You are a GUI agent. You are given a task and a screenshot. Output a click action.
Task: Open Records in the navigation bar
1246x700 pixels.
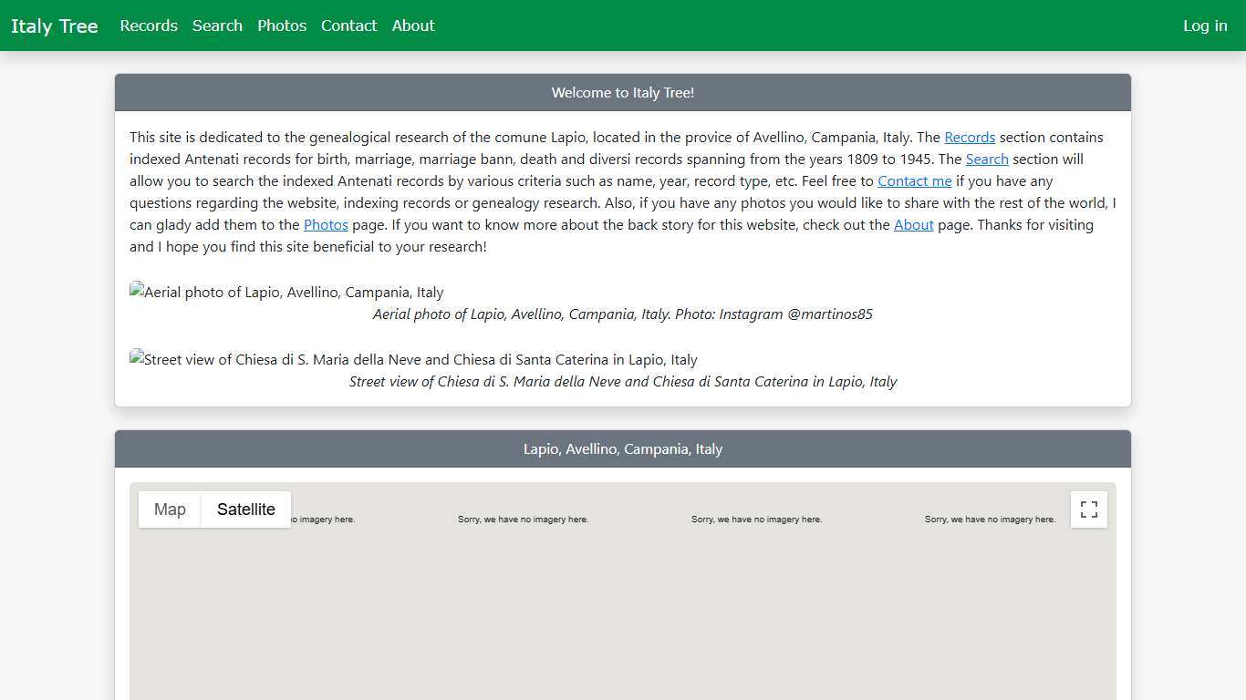tap(149, 26)
